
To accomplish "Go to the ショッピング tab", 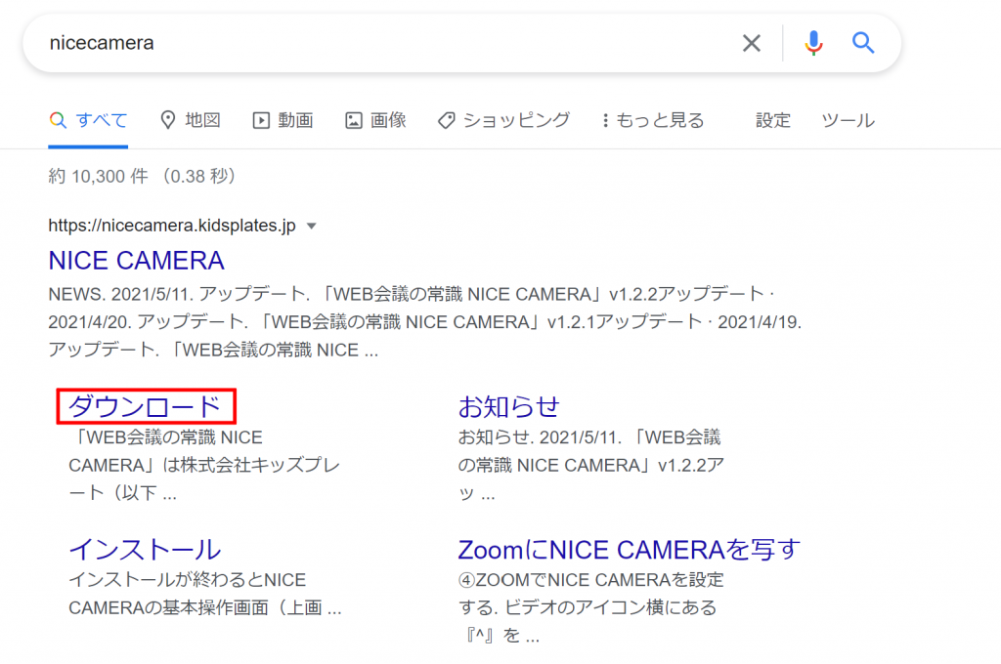I will pyautogui.click(x=503, y=120).
